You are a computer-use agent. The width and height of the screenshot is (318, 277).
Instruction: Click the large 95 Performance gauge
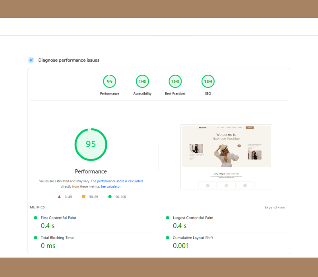tap(91, 144)
